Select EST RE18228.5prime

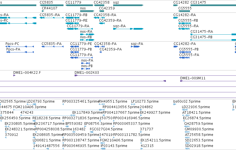(34, 121)
